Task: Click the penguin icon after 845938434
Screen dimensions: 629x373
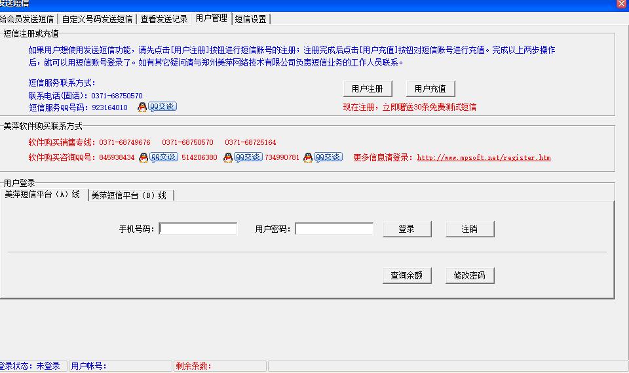Action: 143,157
